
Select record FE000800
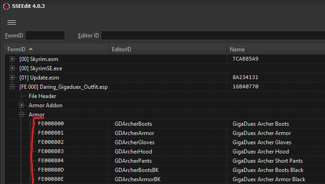[51, 124]
